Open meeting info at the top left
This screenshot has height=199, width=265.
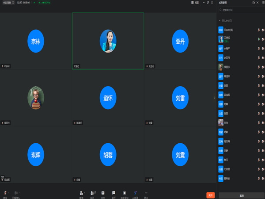8,3
